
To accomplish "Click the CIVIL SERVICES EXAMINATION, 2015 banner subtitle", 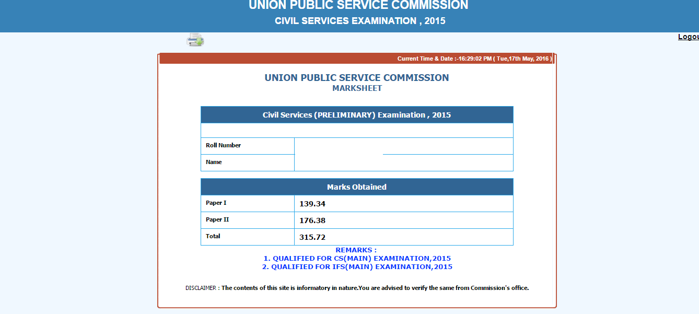I will pos(360,21).
